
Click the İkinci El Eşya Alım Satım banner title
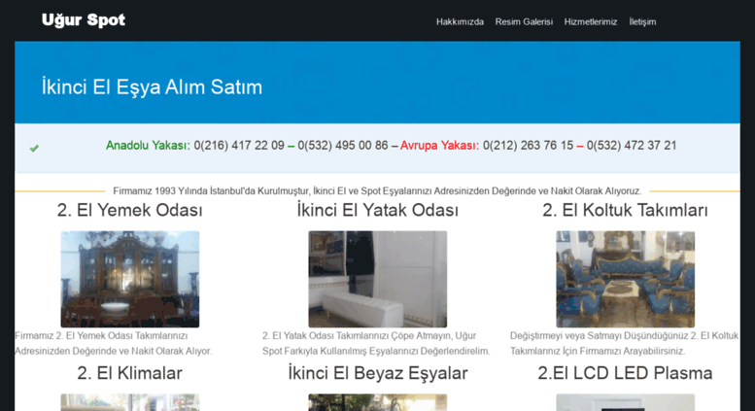point(152,87)
